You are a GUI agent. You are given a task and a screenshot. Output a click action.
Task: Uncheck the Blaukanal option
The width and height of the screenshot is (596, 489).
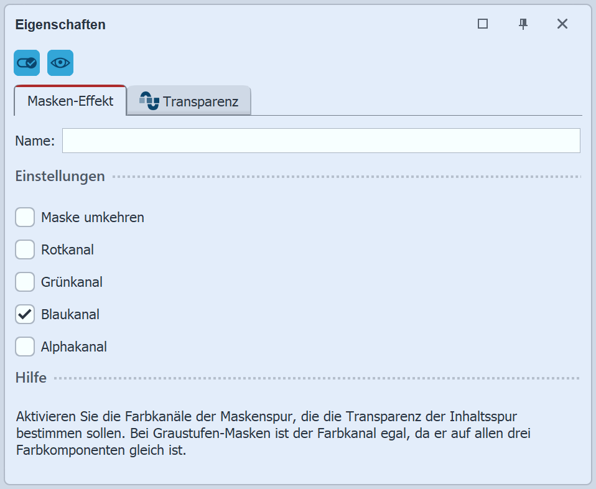point(24,314)
